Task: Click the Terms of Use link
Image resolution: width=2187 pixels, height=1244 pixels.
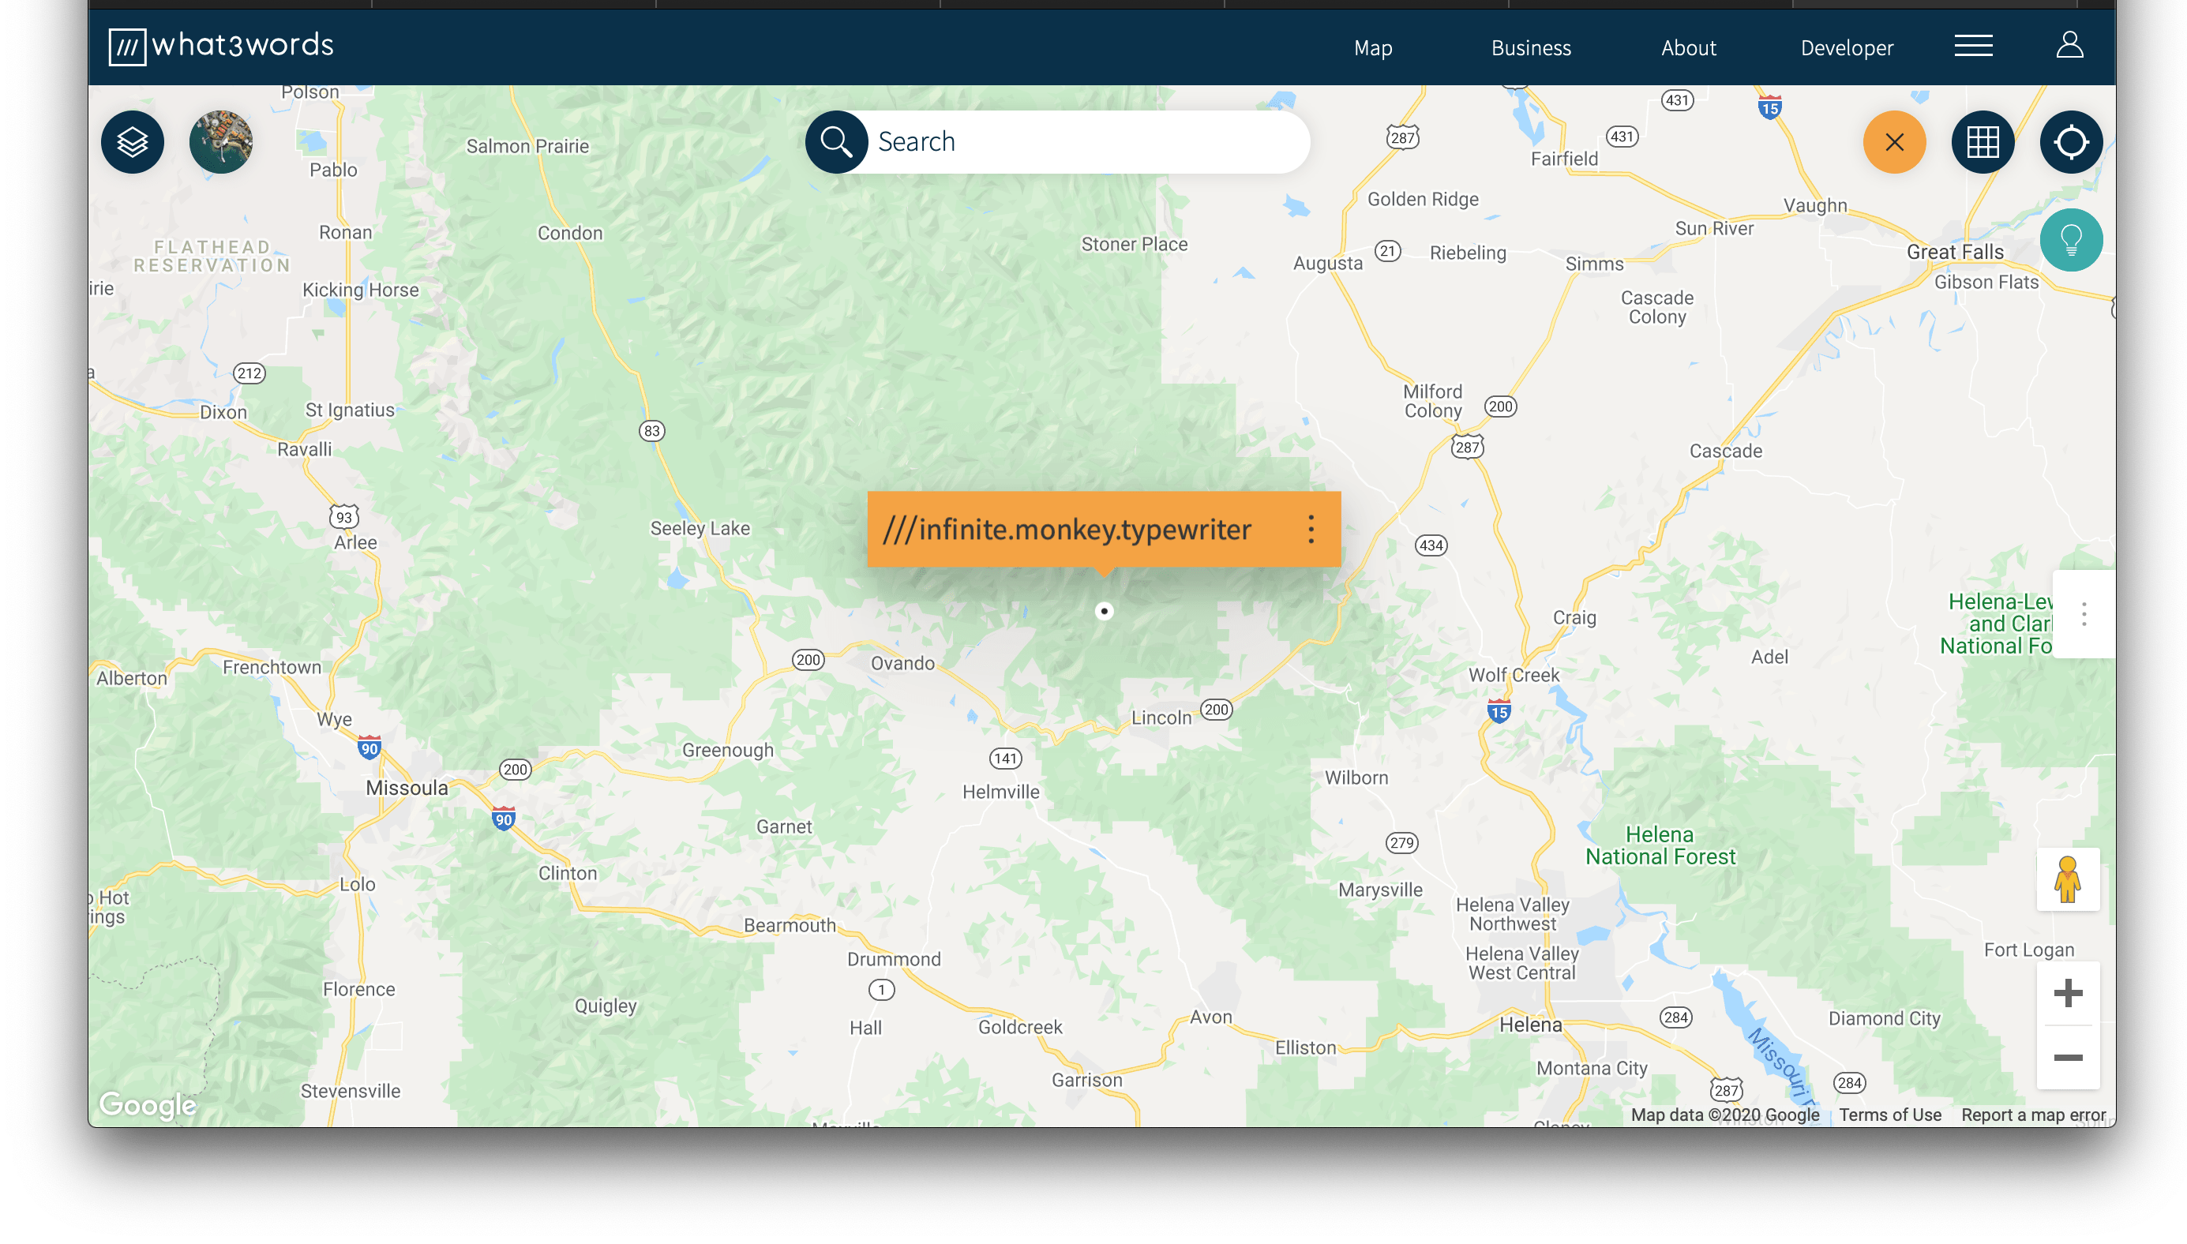Action: point(1889,1114)
